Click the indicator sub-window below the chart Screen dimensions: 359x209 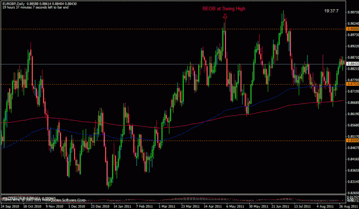pyautogui.click(x=173, y=199)
